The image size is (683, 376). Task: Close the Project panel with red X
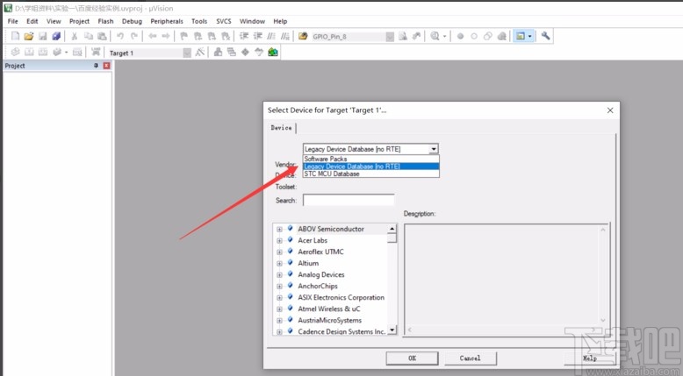(x=106, y=66)
